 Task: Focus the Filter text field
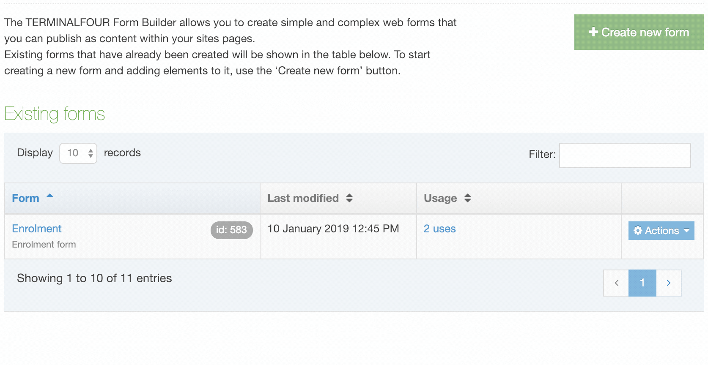(625, 155)
